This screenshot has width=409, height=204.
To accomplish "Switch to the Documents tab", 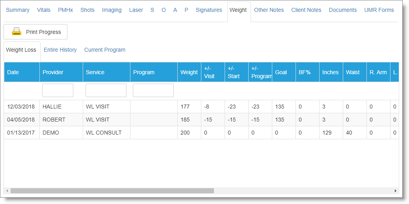I will (x=343, y=10).
